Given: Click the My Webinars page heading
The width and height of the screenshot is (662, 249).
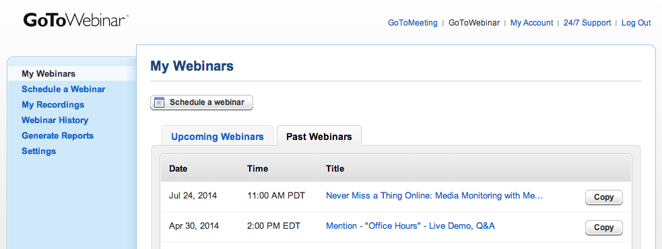Looking at the screenshot, I should pyautogui.click(x=192, y=66).
